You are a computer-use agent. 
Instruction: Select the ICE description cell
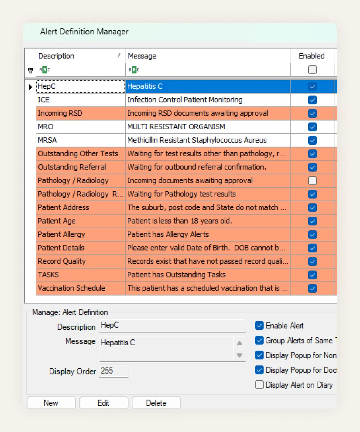click(x=81, y=100)
